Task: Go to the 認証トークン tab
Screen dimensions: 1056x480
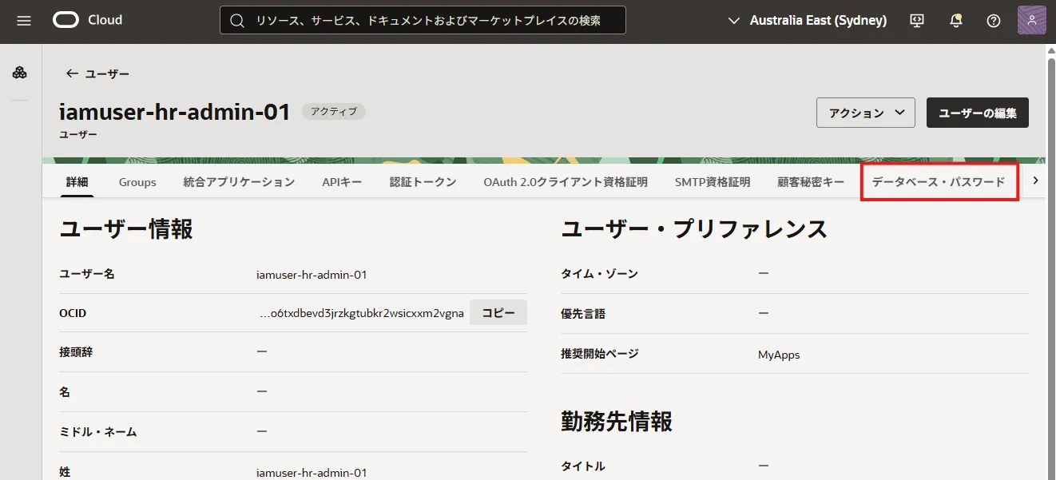Action: click(423, 182)
